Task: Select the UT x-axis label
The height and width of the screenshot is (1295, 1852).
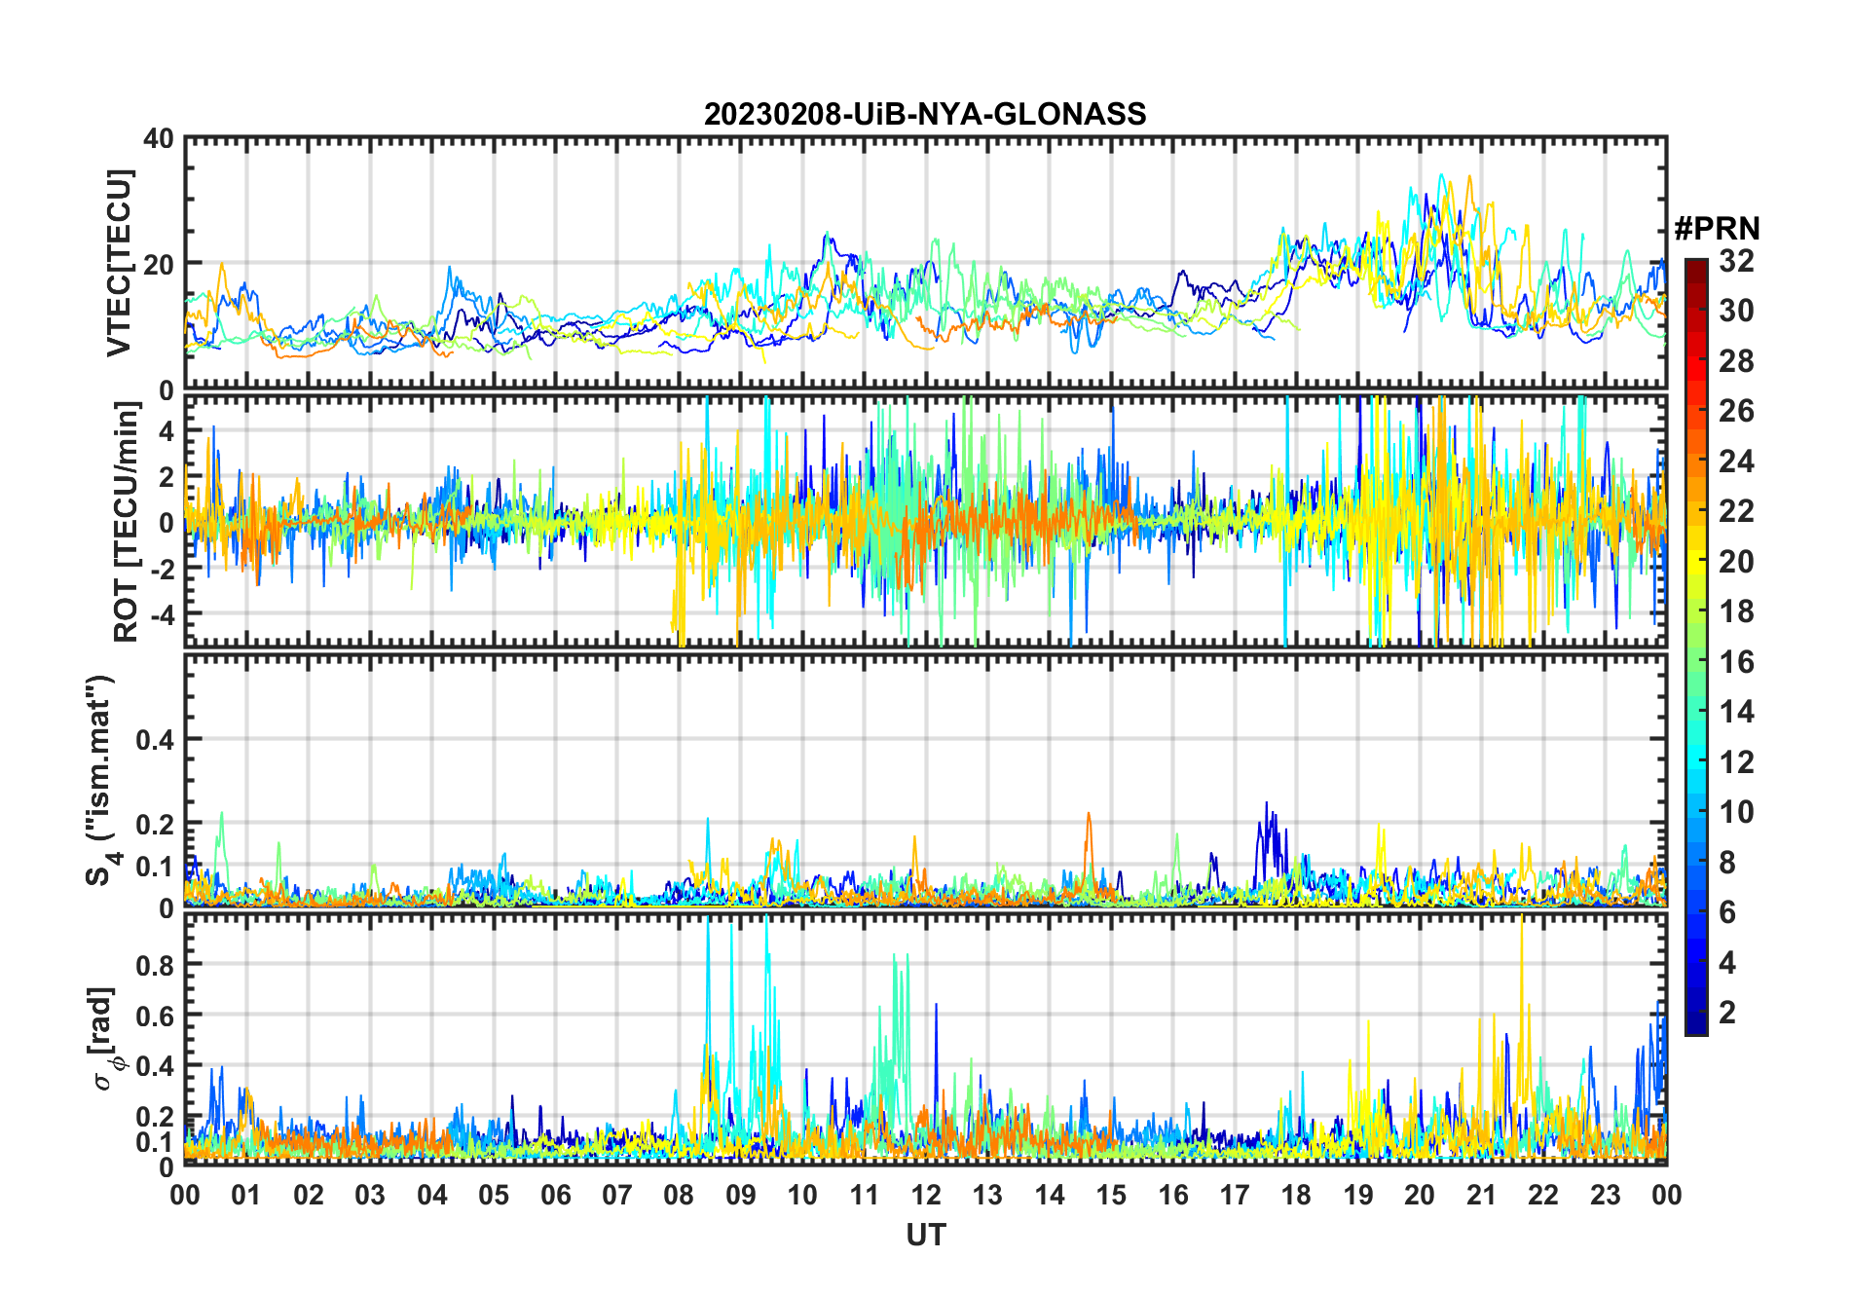Action: (925, 1235)
